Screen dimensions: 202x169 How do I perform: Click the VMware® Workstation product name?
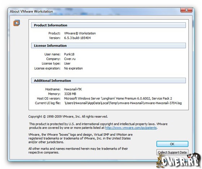coord(80,33)
